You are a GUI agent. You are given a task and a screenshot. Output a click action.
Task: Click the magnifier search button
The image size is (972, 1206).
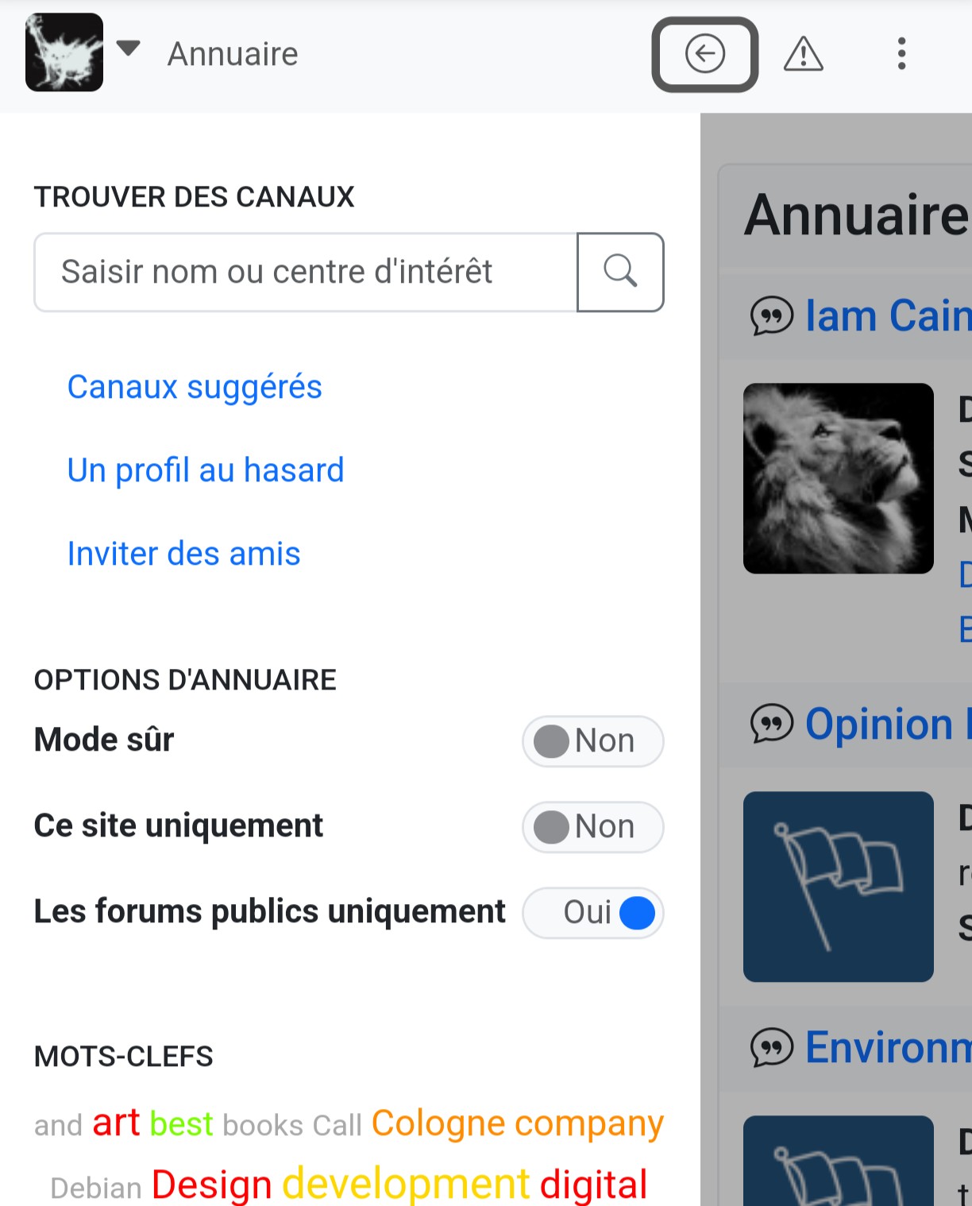(620, 272)
